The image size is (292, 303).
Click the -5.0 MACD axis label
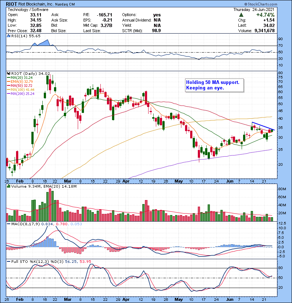[x=281, y=256]
